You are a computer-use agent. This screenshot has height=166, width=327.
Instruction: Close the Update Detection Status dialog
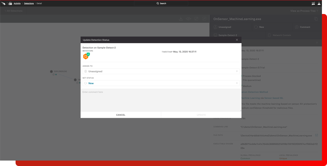(x=237, y=40)
